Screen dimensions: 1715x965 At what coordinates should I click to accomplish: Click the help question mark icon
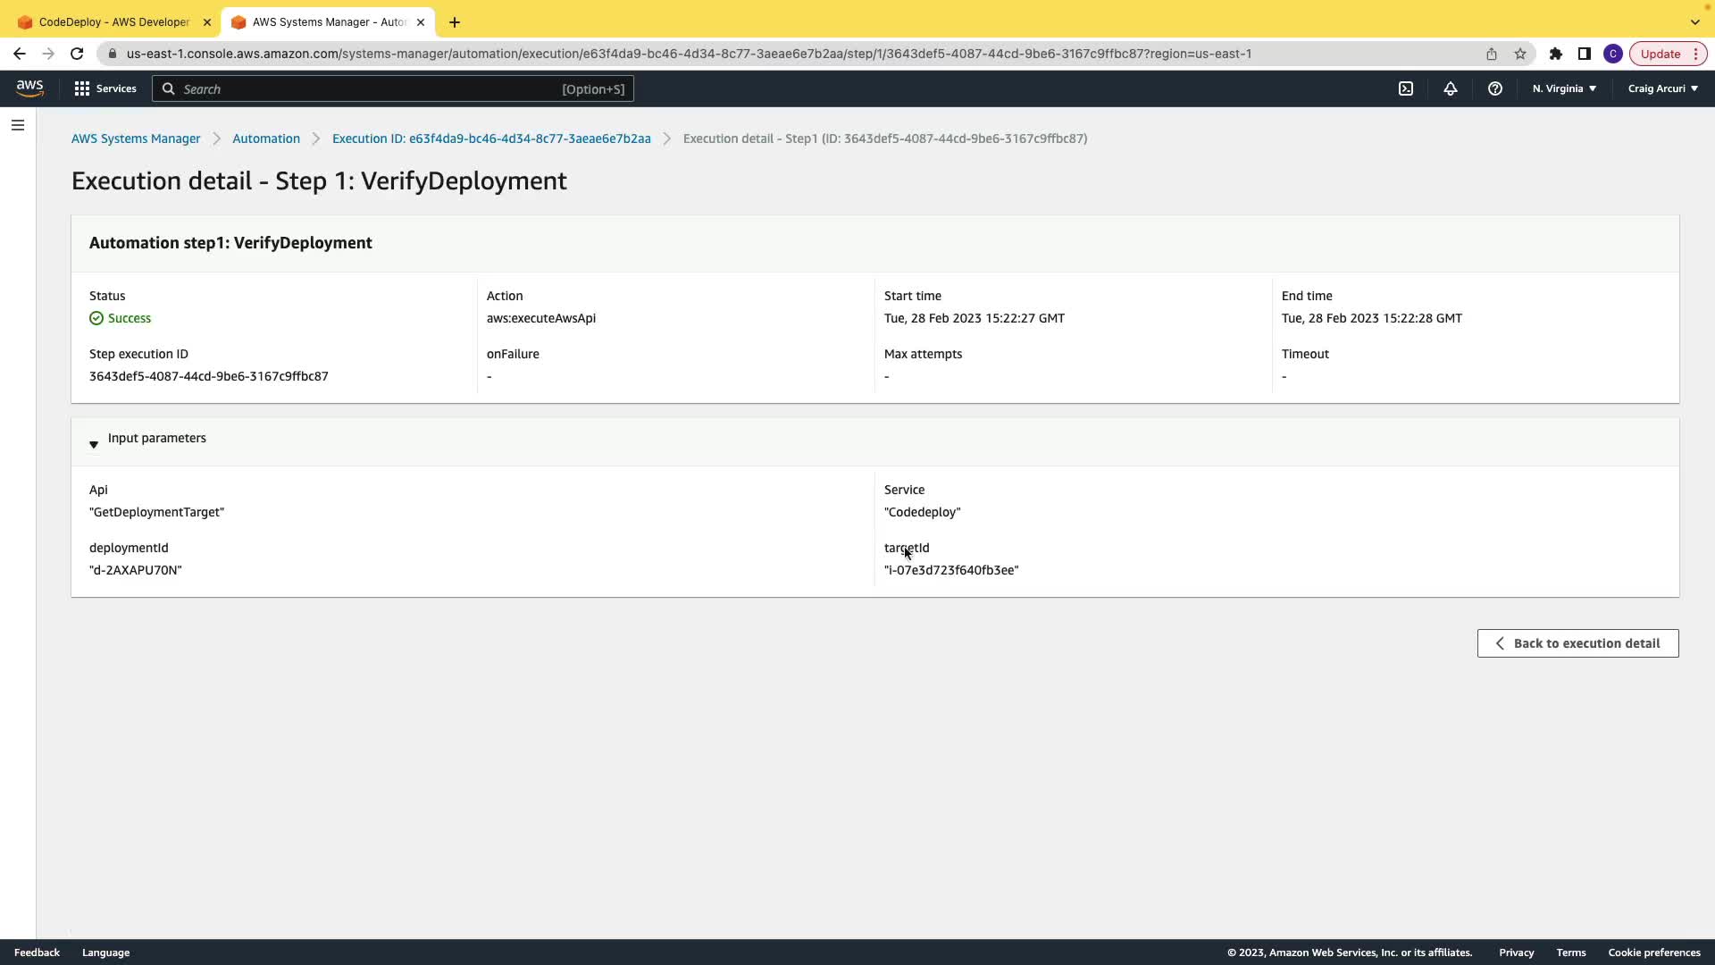[1495, 88]
